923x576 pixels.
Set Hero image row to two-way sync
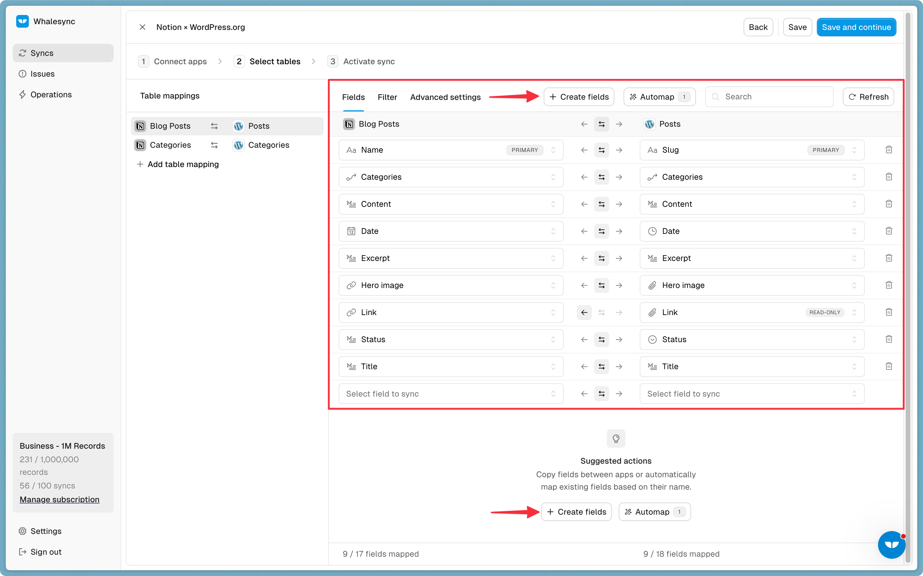[x=601, y=285]
